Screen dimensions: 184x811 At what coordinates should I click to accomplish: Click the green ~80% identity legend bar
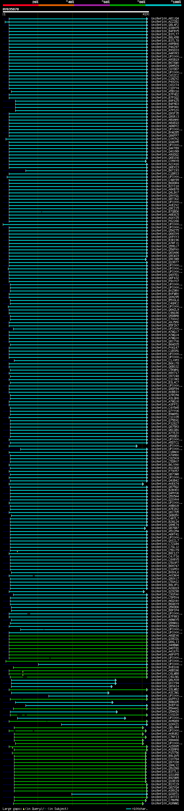point(128,5)
